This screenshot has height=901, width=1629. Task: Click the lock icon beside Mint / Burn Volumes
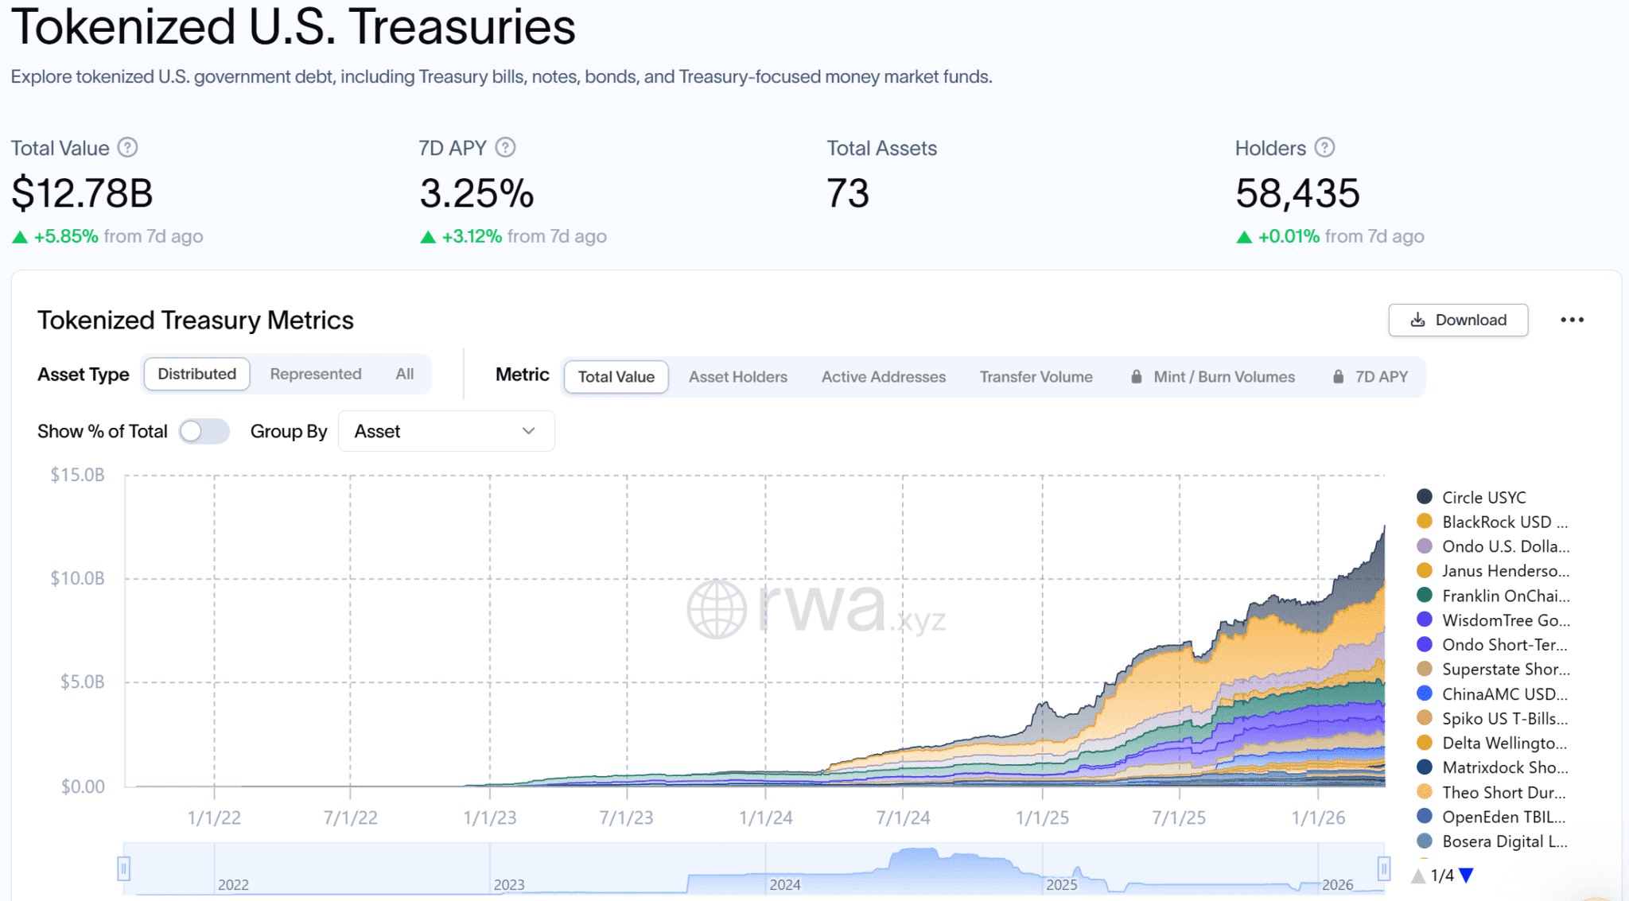click(x=1137, y=377)
